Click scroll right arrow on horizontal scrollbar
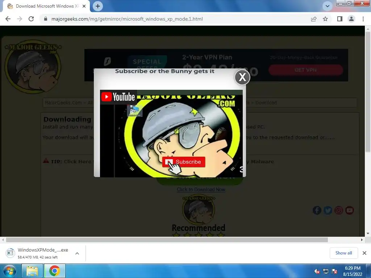The height and width of the screenshot is (278, 371). click(362, 240)
